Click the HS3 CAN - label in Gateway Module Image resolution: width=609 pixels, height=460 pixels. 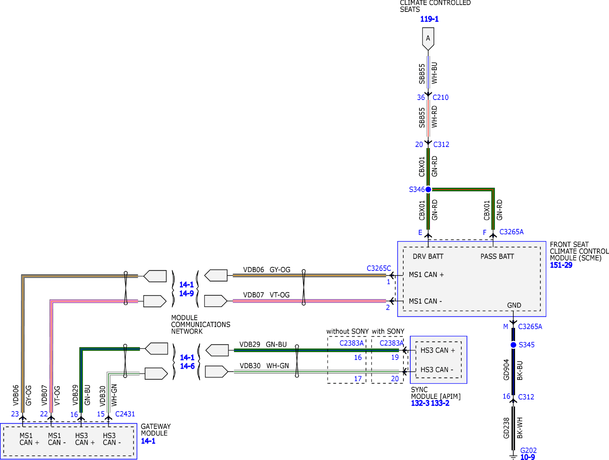(112, 439)
